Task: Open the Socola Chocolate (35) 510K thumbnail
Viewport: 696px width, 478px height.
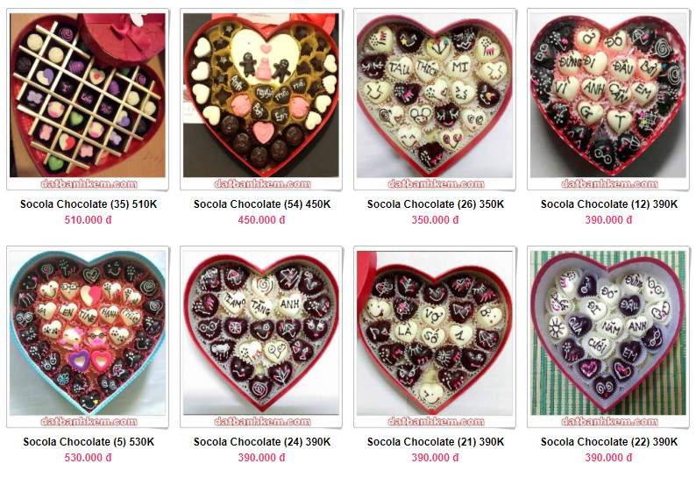Action: 88,99
